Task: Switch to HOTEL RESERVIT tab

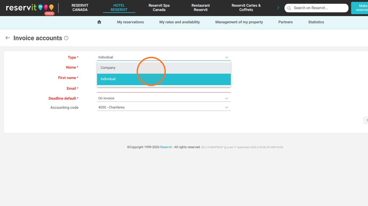Action: pos(119,8)
